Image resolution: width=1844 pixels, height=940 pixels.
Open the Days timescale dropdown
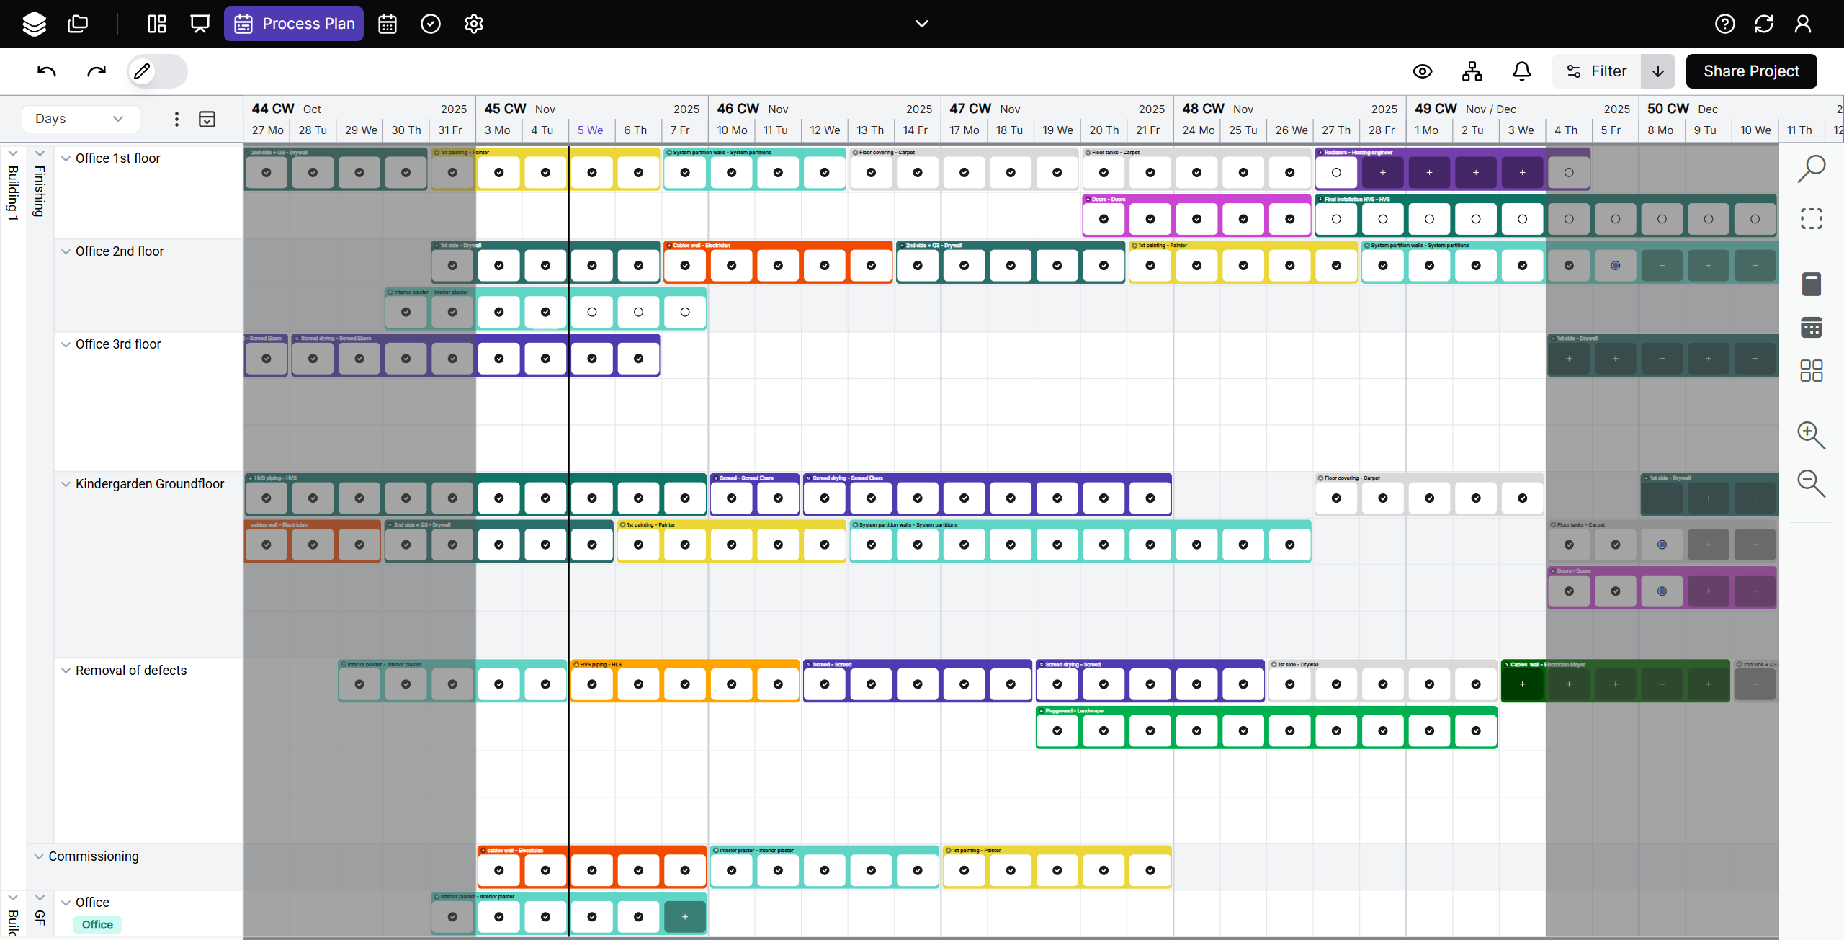point(79,119)
